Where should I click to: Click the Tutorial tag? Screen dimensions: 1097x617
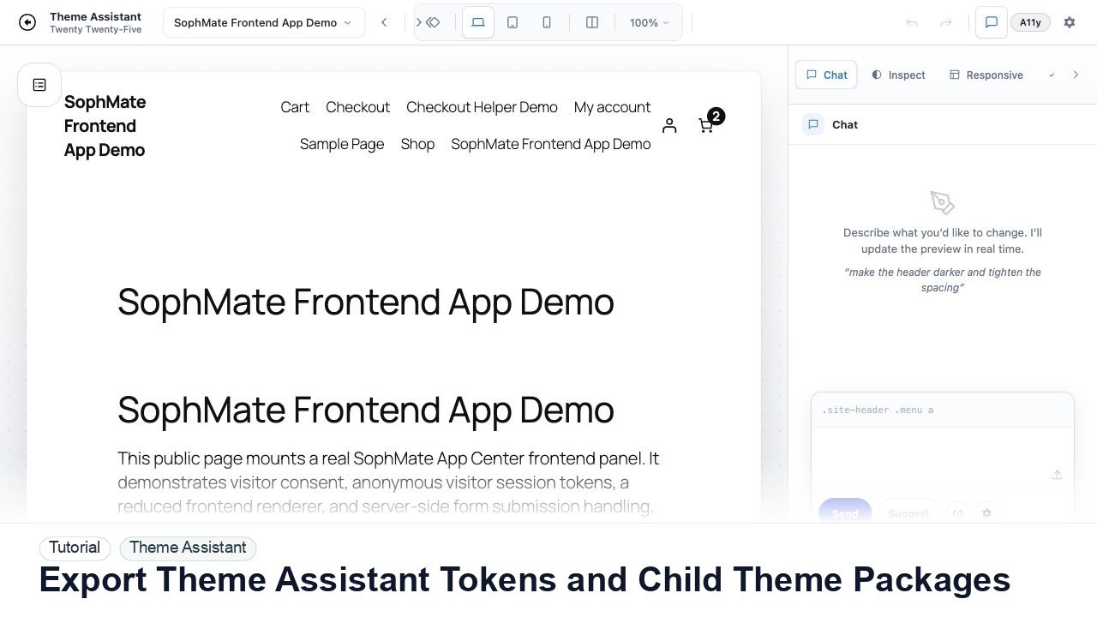(x=75, y=548)
